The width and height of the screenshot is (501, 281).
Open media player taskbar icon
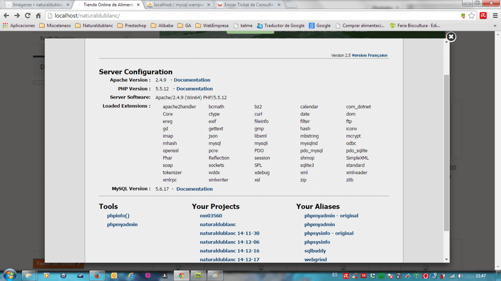(x=46, y=276)
